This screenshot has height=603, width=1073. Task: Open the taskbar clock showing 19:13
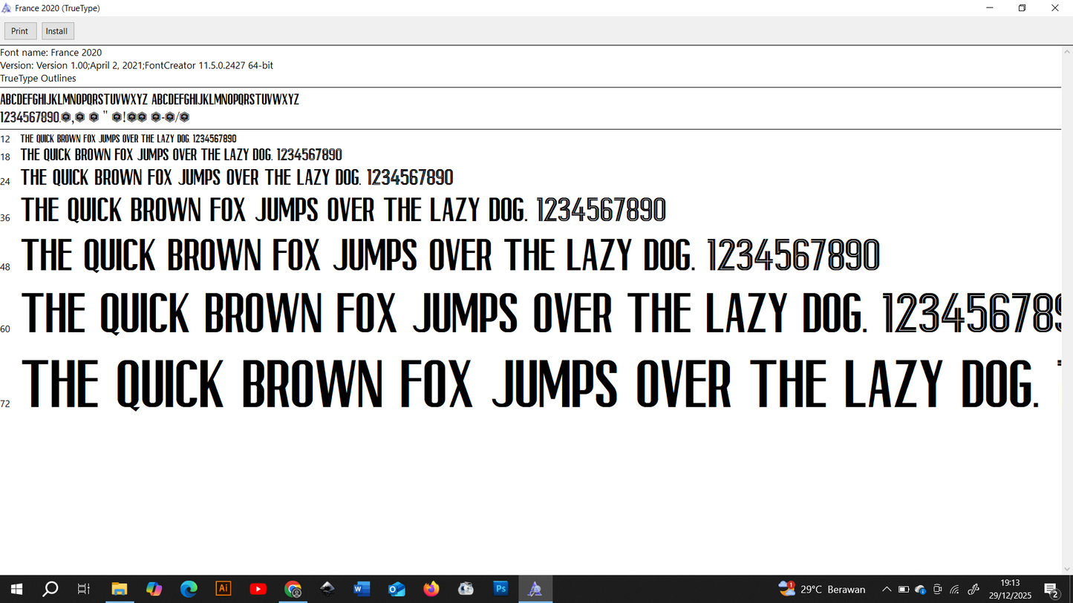(x=1010, y=589)
